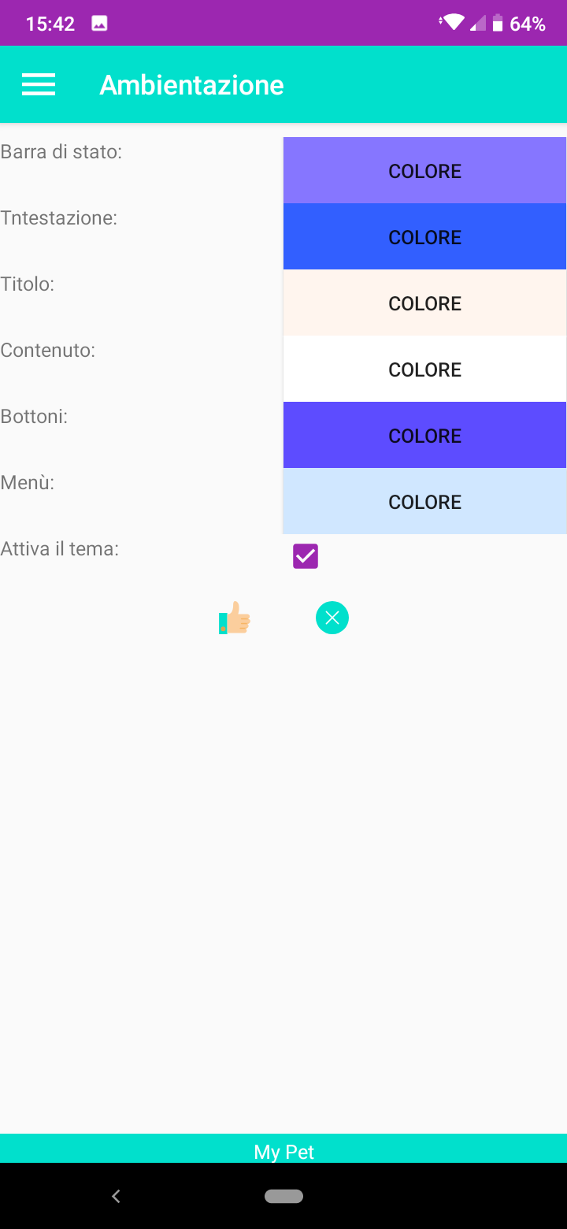Image resolution: width=567 pixels, height=1229 pixels.
Task: Change the Bottoni color button
Action: coord(424,436)
